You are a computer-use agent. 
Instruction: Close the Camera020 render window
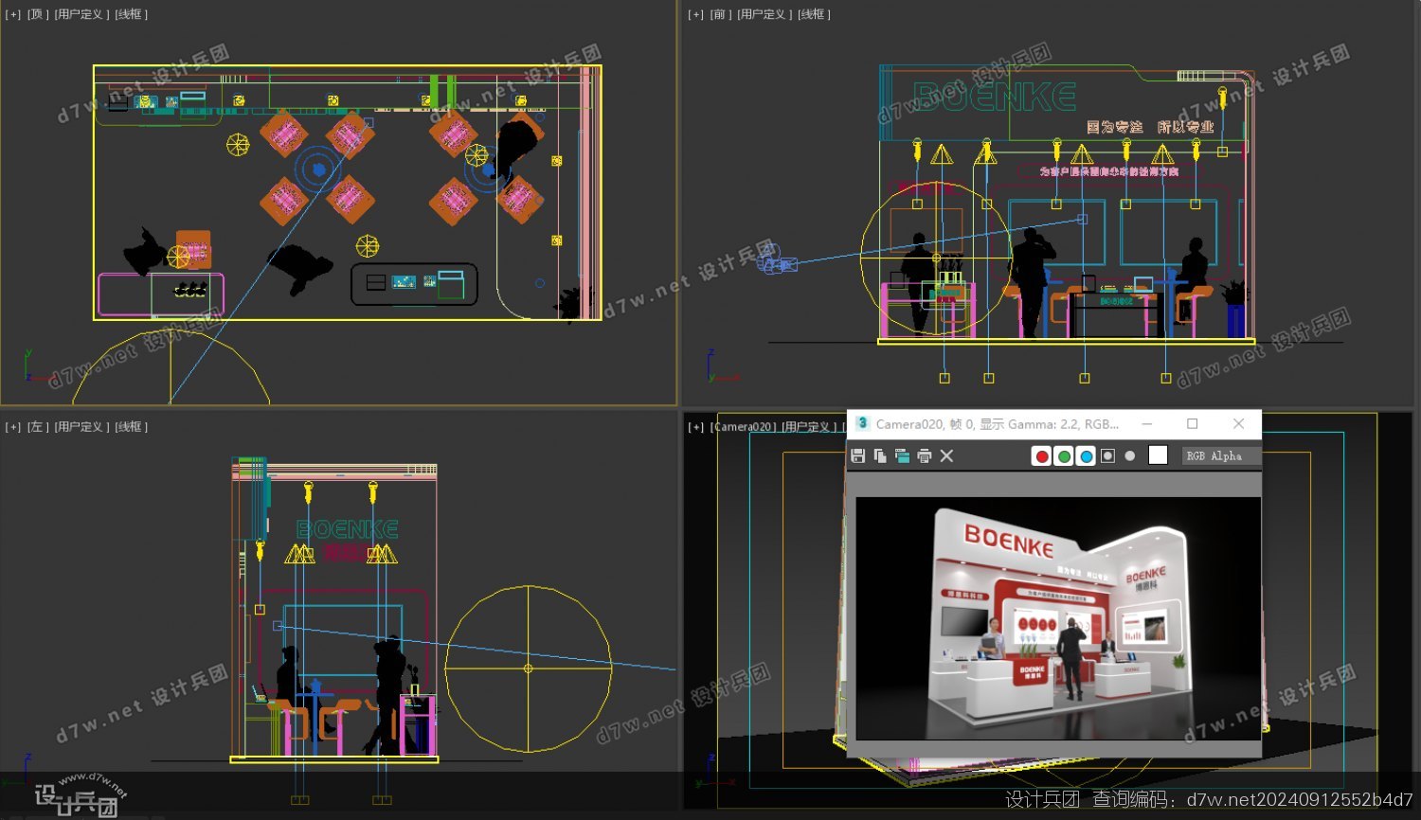click(x=1238, y=423)
